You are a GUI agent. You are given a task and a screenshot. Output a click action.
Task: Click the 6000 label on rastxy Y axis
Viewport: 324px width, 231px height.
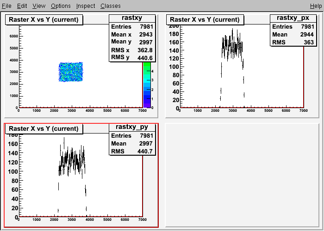click(14, 36)
